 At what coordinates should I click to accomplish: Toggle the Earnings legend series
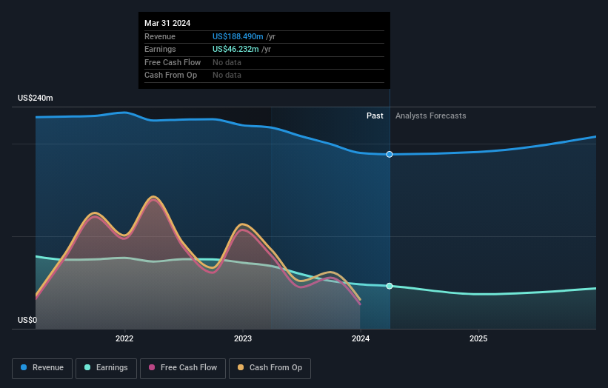pyautogui.click(x=106, y=368)
